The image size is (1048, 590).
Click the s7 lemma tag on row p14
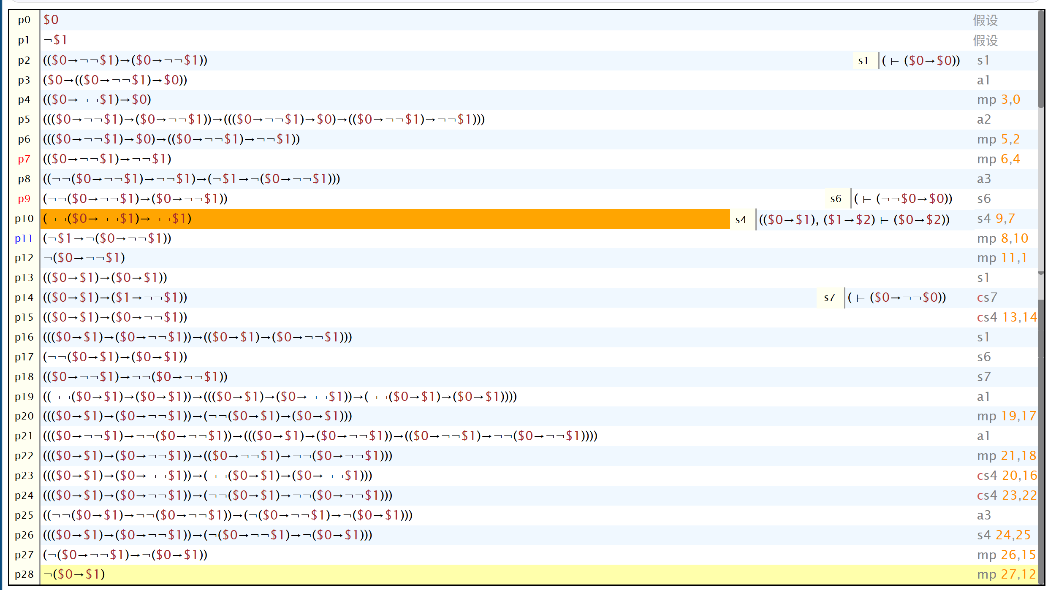tap(829, 298)
